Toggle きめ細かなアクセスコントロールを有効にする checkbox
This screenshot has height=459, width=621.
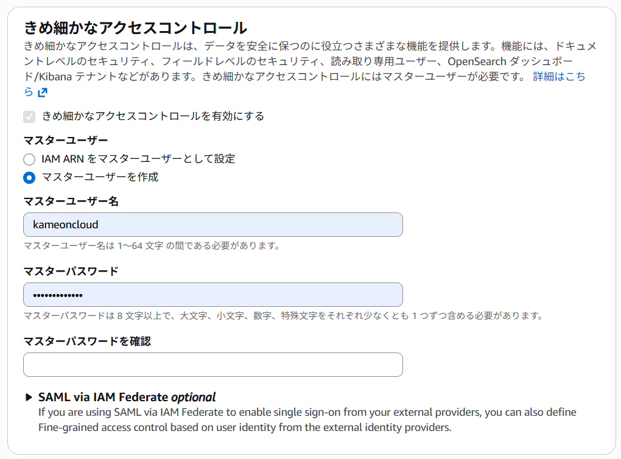pyautogui.click(x=29, y=116)
